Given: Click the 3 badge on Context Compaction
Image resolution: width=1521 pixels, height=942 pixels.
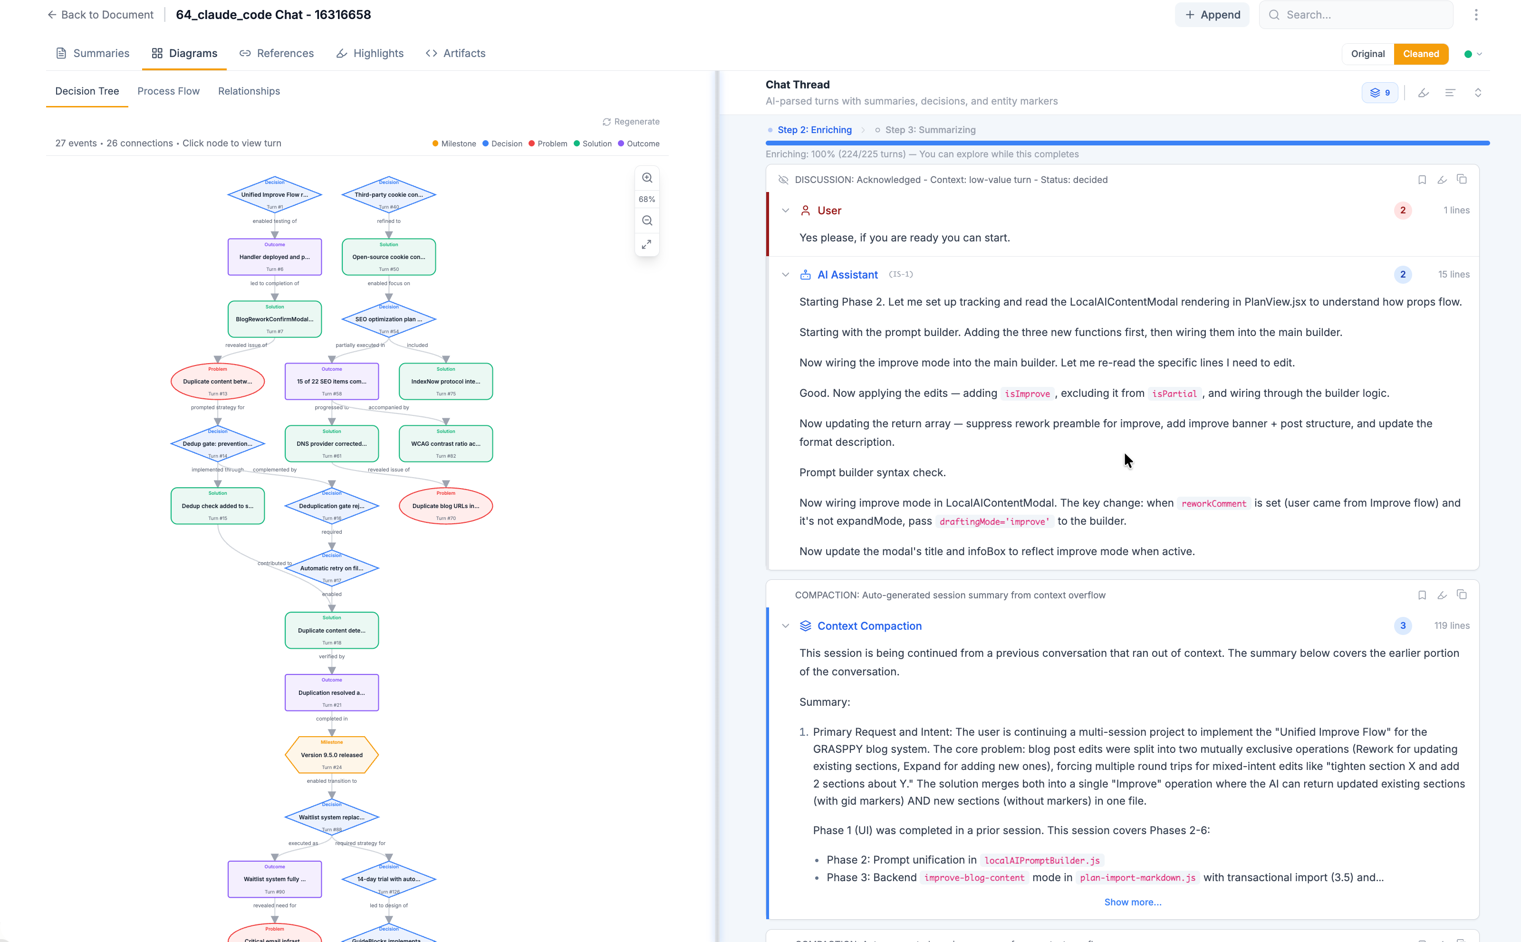Looking at the screenshot, I should pos(1403,626).
